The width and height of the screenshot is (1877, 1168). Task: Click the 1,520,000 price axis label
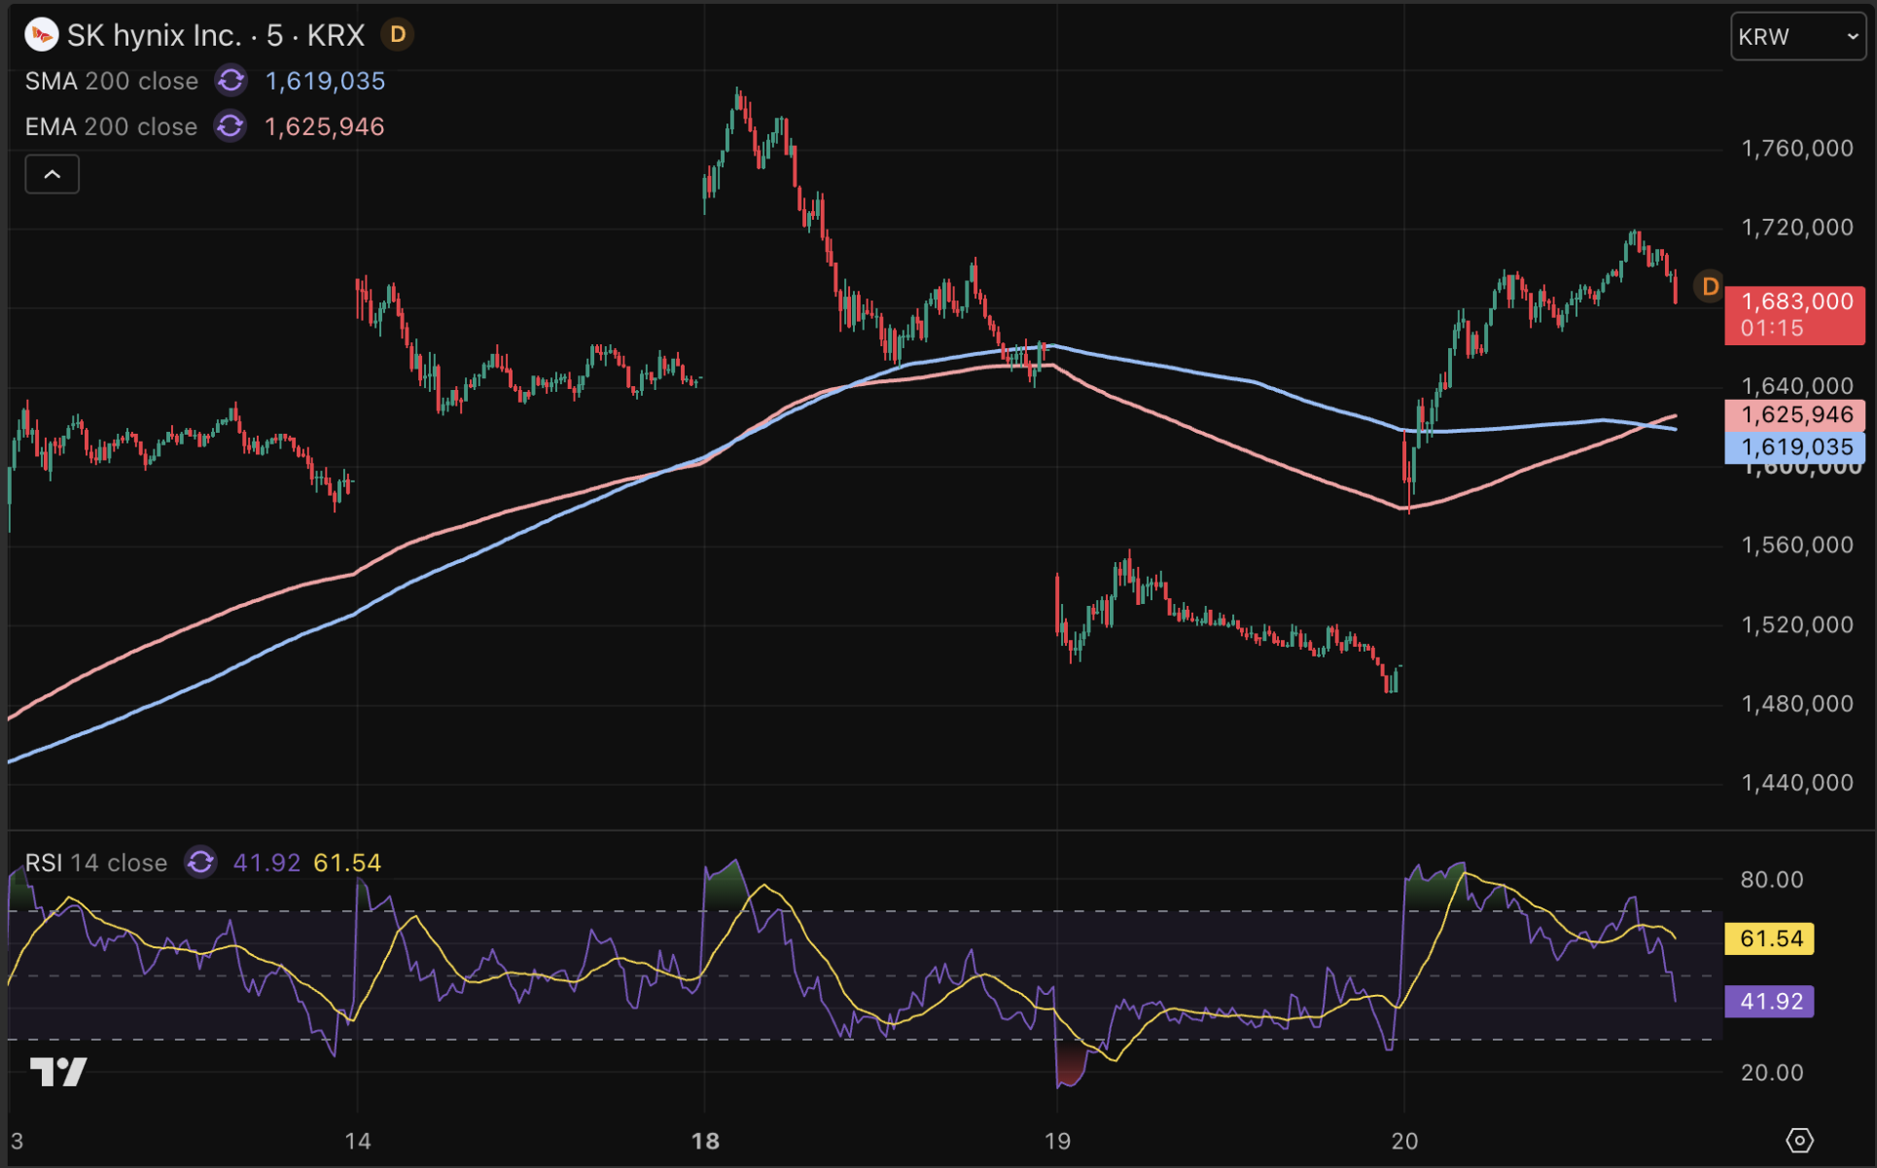tap(1797, 624)
